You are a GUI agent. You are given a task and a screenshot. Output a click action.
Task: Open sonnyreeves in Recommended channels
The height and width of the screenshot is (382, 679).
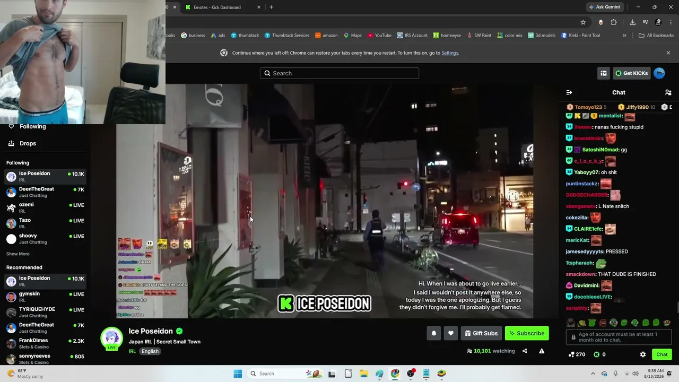[x=45, y=359]
